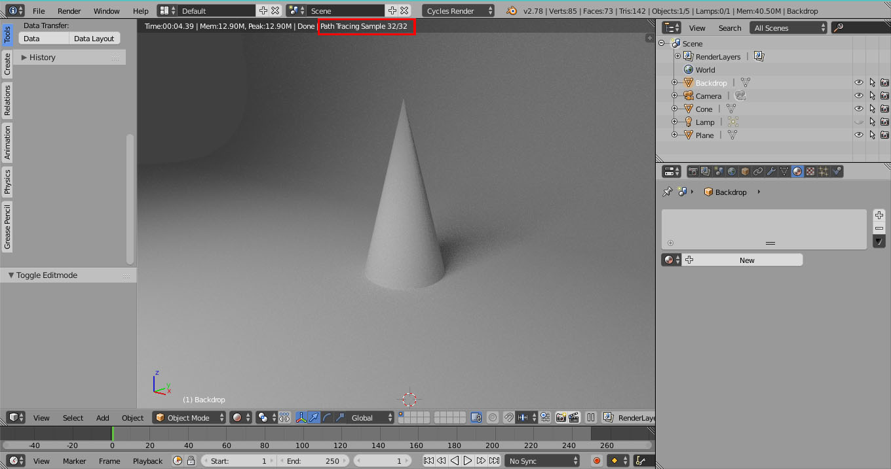The height and width of the screenshot is (469, 891).
Task: Click the New material button
Action: point(746,260)
